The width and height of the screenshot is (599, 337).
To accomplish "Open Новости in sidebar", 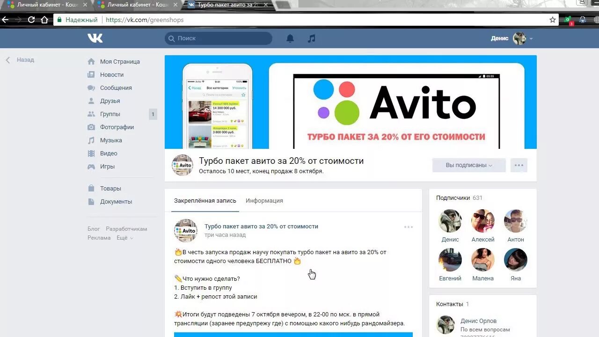I will point(112,74).
